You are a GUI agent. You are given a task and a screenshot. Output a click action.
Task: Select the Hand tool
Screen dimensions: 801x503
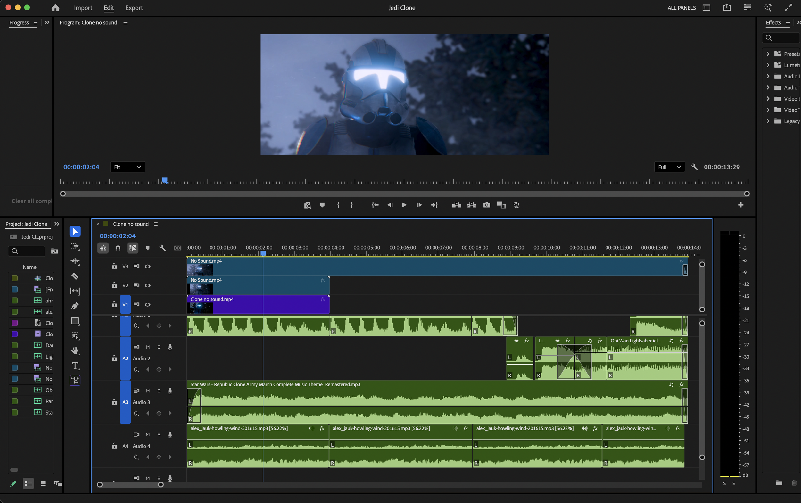75,350
